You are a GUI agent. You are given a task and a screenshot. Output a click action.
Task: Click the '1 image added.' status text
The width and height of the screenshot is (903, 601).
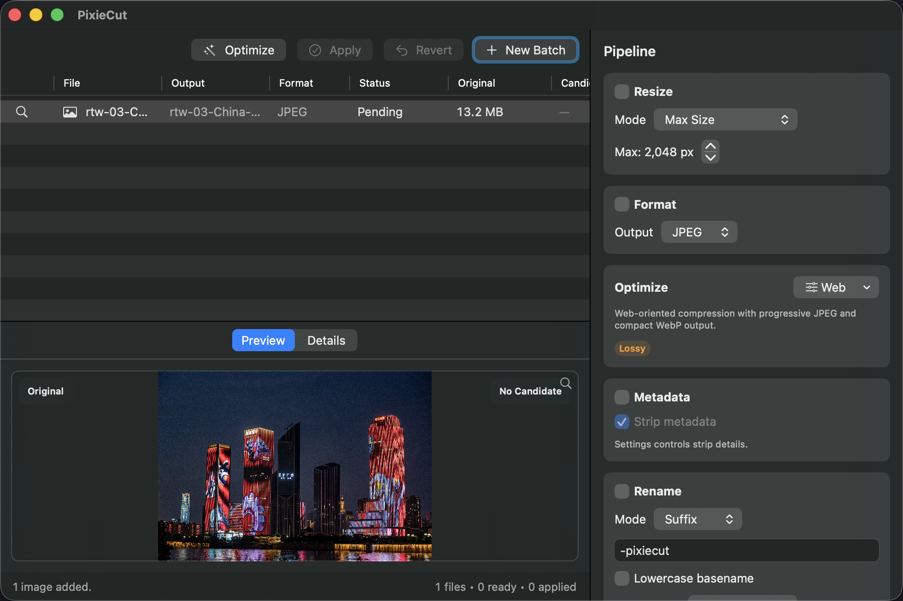click(x=52, y=587)
